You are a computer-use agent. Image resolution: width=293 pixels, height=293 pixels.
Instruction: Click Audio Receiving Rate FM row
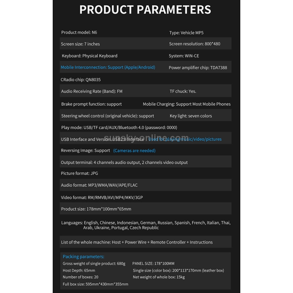click(92, 91)
